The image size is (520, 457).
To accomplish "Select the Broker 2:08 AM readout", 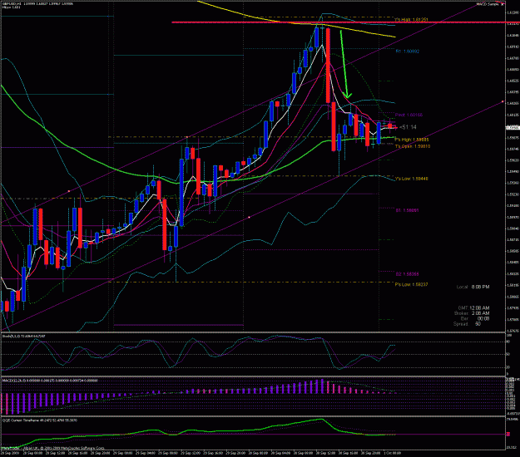I will [x=472, y=313].
